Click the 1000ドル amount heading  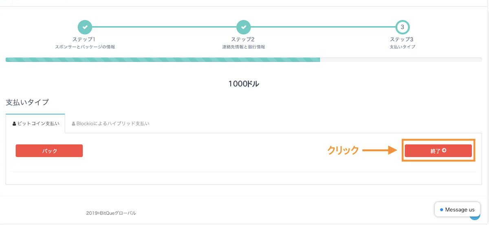click(244, 84)
